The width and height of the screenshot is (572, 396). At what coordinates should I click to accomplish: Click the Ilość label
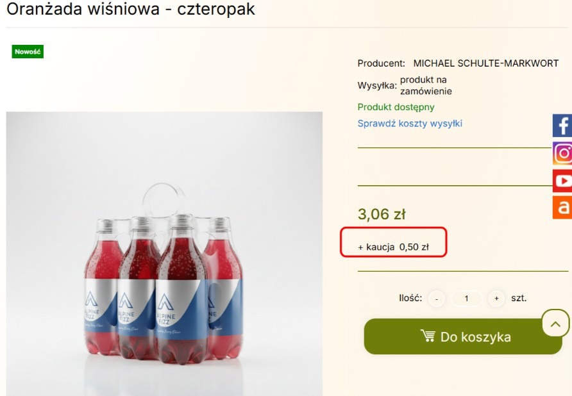(410, 298)
